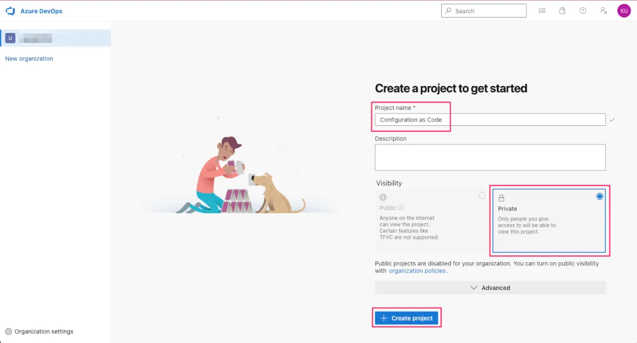Click the New organization link
The width and height of the screenshot is (637, 343).
(x=29, y=59)
